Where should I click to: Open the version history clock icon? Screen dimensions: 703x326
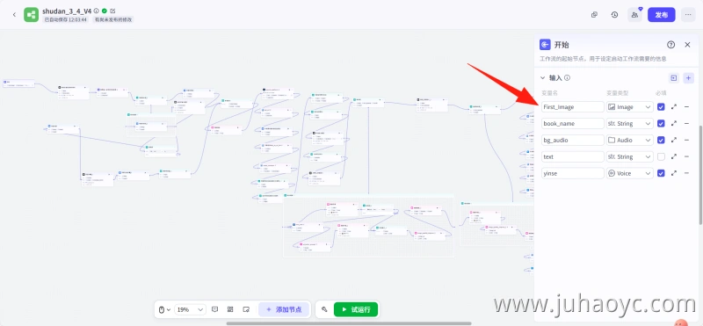pyautogui.click(x=614, y=15)
